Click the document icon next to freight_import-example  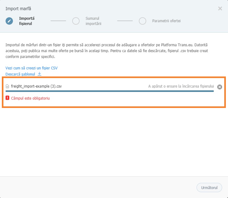(x=7, y=86)
